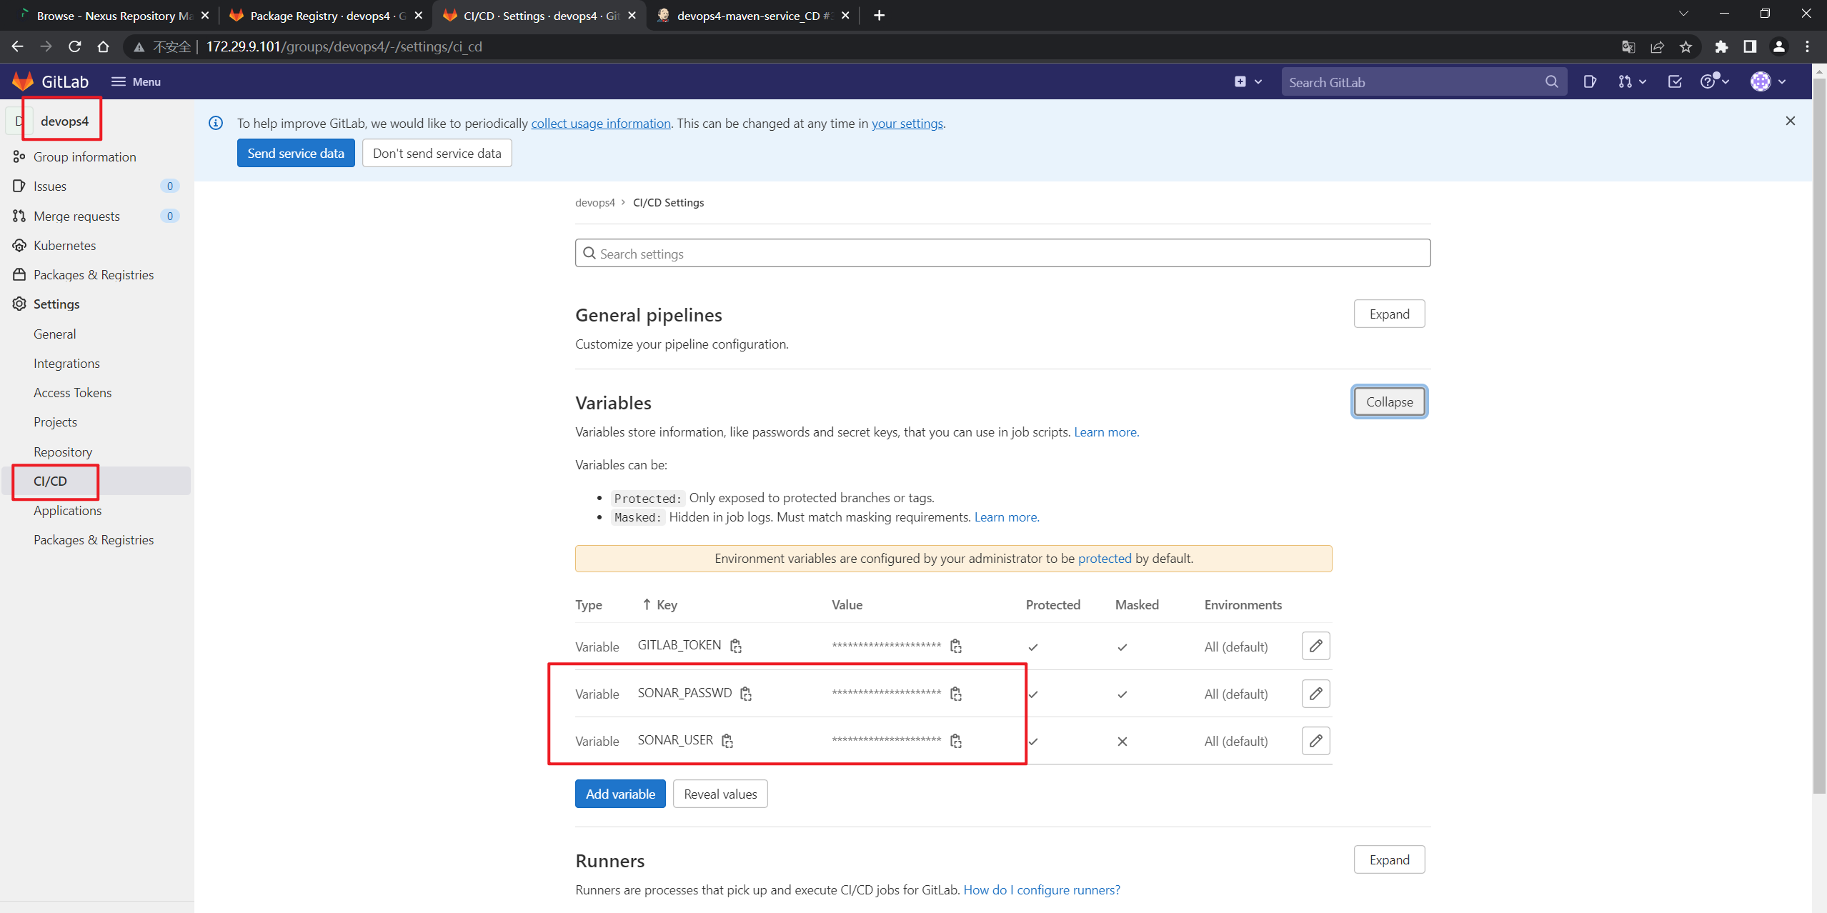Bookmark this page with the star icon

(x=1686, y=46)
